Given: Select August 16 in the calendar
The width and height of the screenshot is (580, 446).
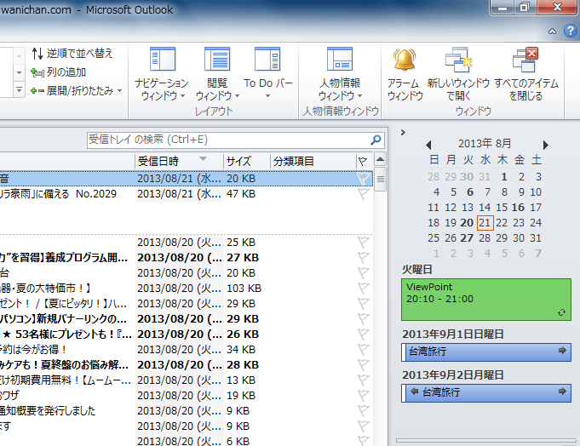Looking at the screenshot, I should pyautogui.click(x=518, y=208).
